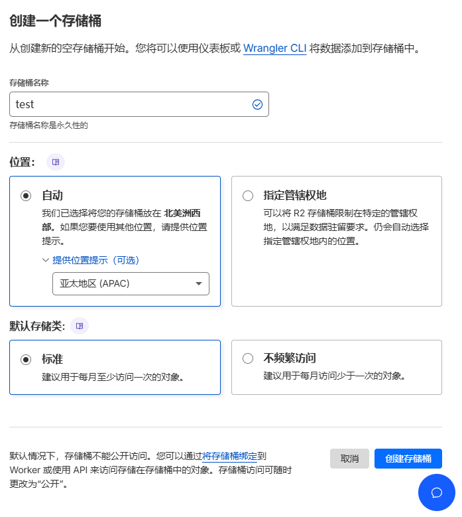Click the checkmark icon in name field
This screenshot has width=462, height=517.
coord(257,104)
